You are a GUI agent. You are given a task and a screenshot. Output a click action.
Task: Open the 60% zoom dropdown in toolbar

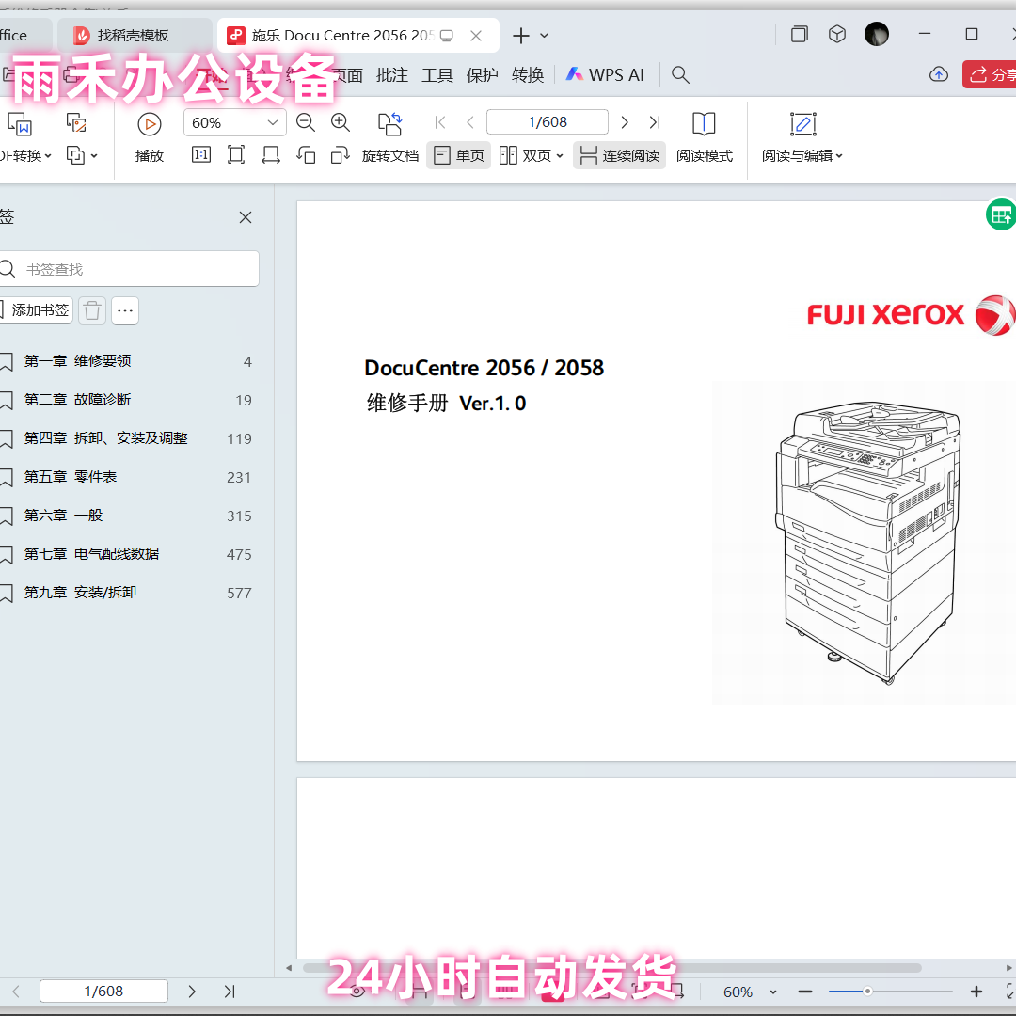pos(273,122)
